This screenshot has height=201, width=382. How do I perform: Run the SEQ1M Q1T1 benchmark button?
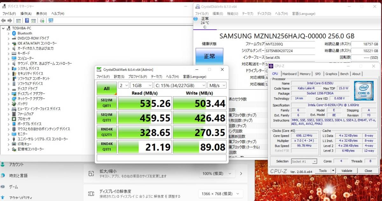[107, 118]
